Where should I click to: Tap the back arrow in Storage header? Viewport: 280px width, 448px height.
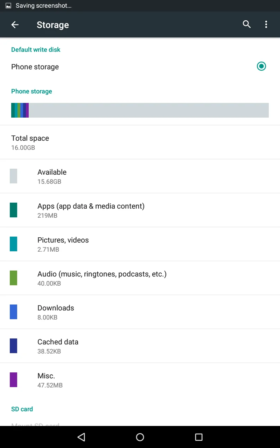[15, 24]
